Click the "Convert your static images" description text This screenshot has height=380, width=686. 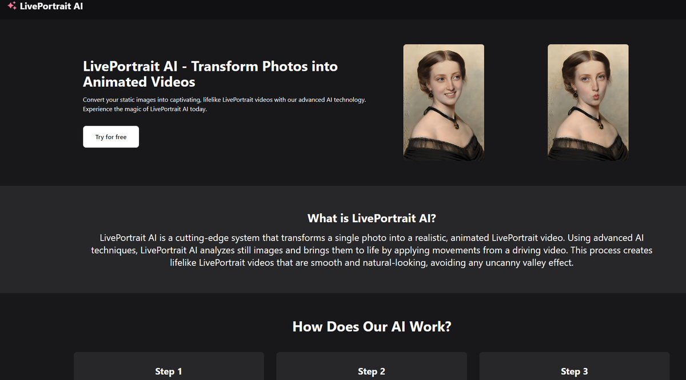224,105
